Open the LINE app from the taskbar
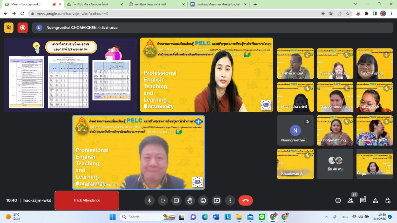Viewport: 397px width, 223px height. pyautogui.click(x=262, y=217)
